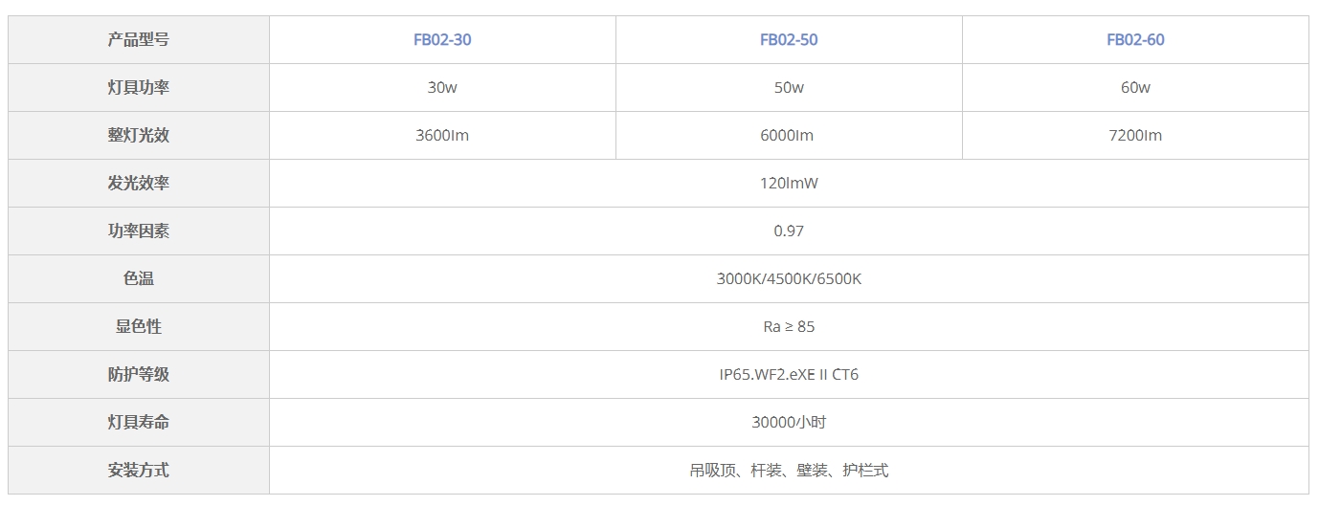
Task: Click the 30000/小时 lifespan value
Action: click(789, 423)
